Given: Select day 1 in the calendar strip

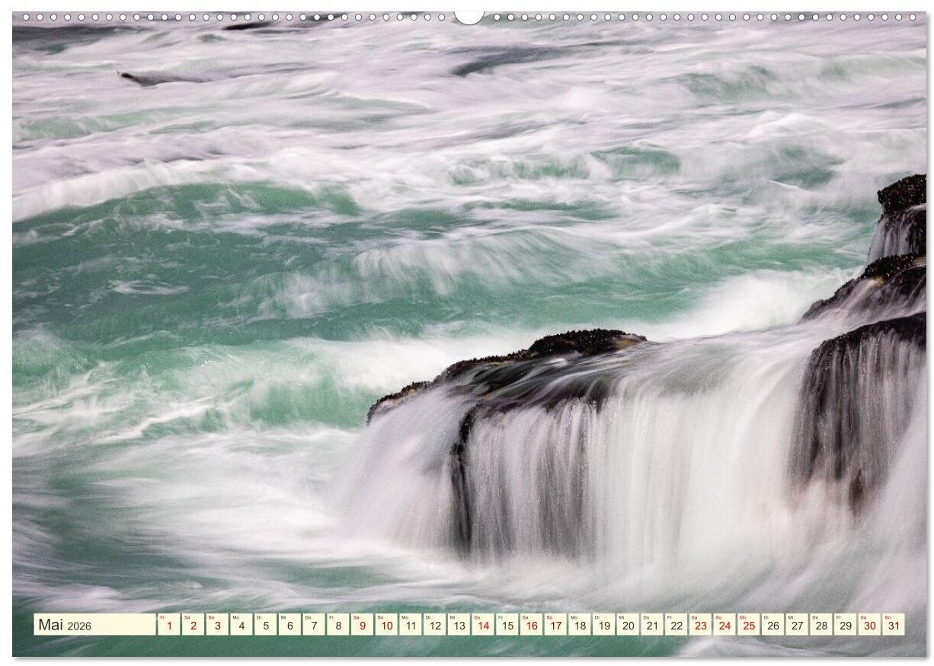Looking at the screenshot, I should point(168,625).
